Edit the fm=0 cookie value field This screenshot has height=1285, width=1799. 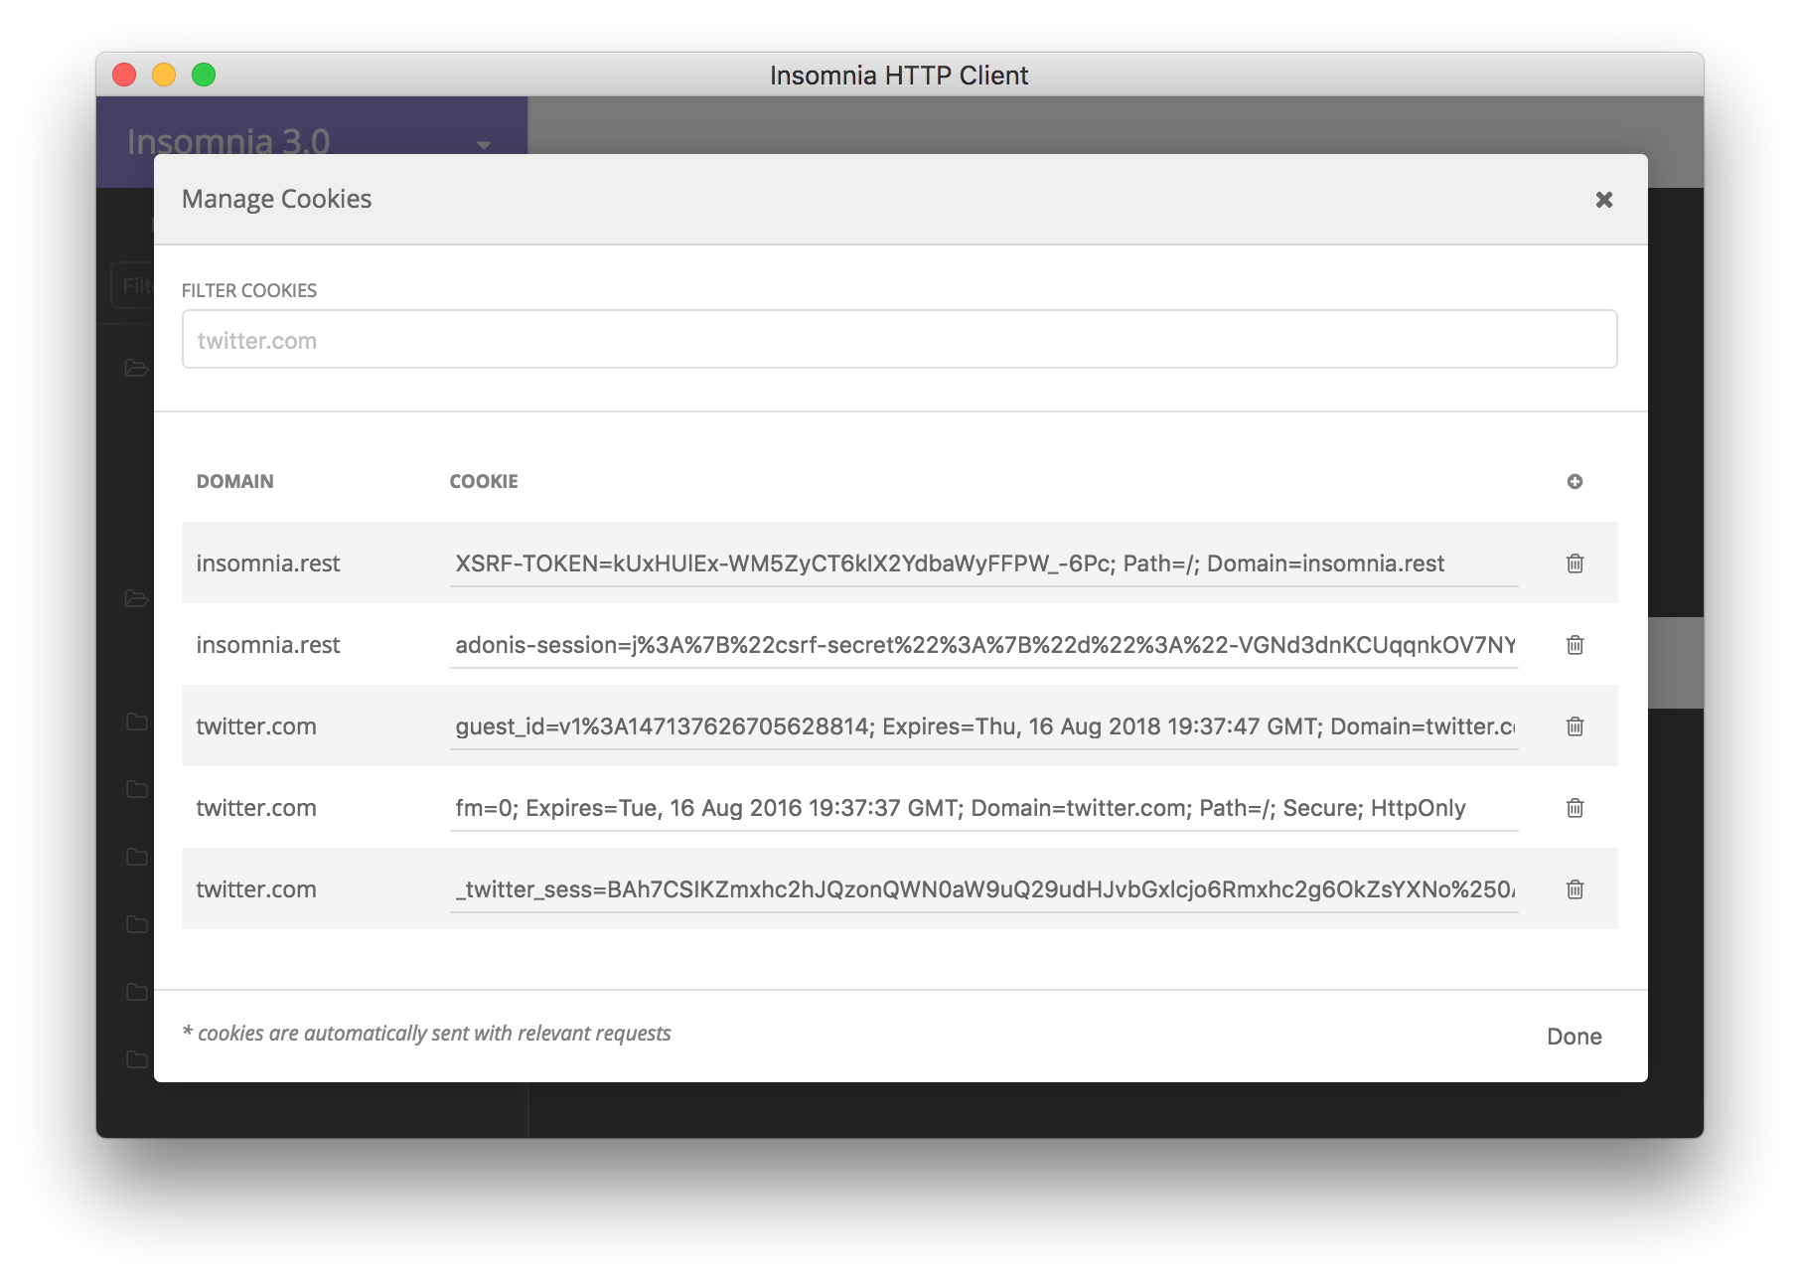(983, 808)
